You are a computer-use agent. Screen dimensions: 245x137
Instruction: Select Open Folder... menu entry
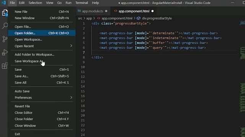pyautogui.click(x=42, y=33)
